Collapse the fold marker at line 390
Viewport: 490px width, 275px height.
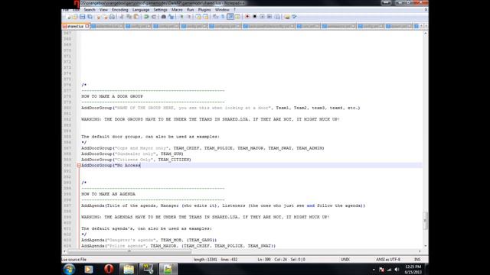pyautogui.click(x=79, y=166)
